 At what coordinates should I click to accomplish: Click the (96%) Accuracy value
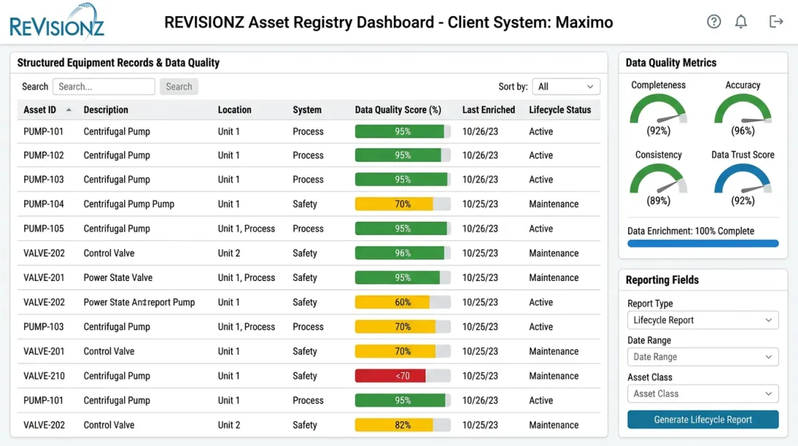click(x=743, y=131)
